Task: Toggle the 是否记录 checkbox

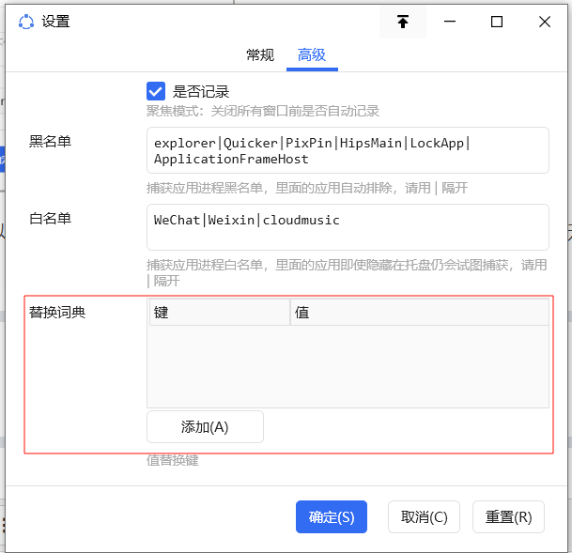Action: point(156,91)
